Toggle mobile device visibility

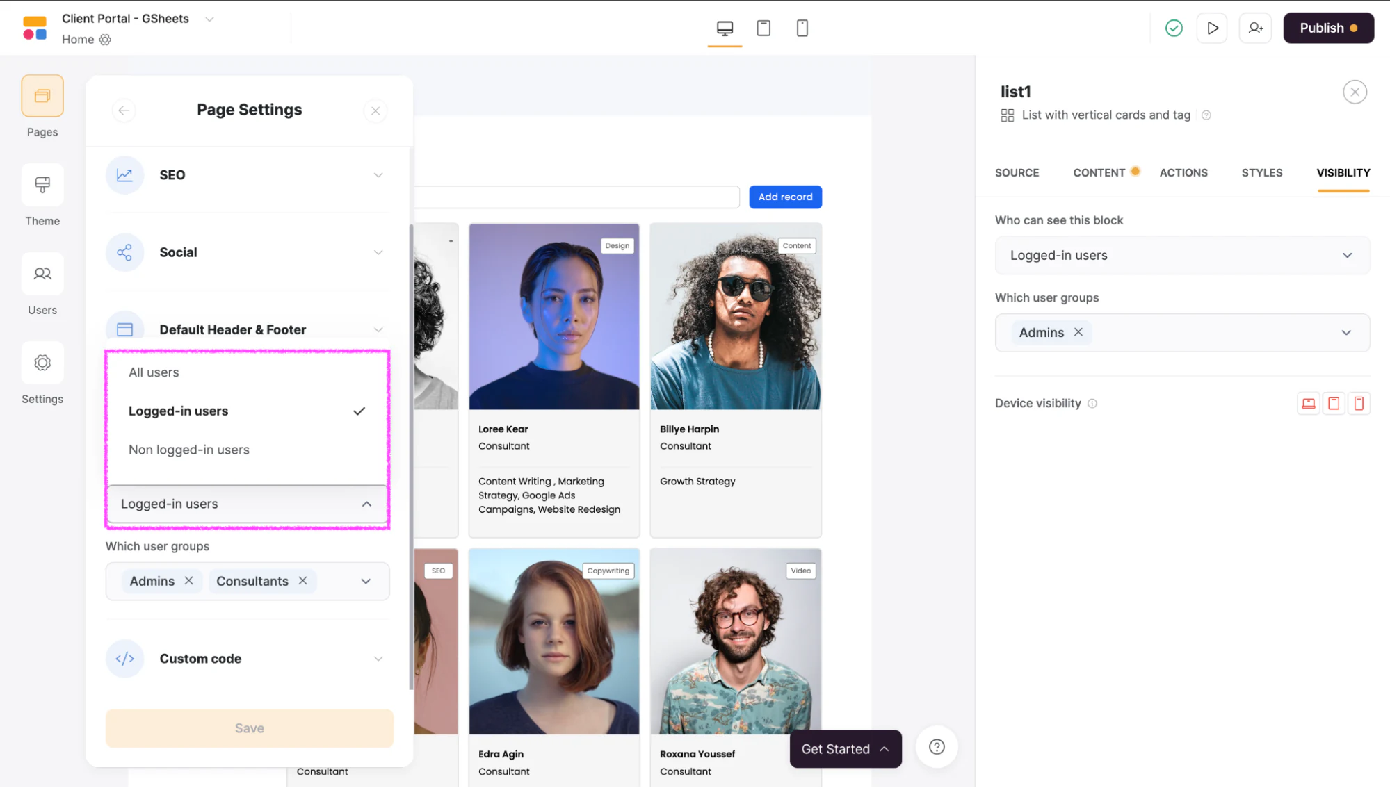pyautogui.click(x=1359, y=404)
